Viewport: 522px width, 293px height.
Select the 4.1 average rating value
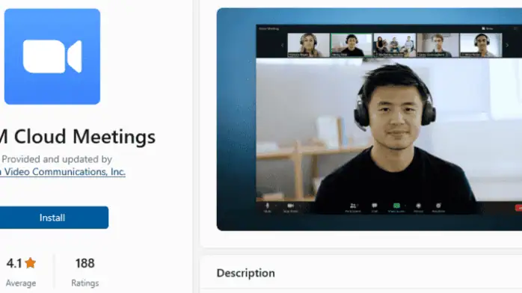(x=14, y=263)
